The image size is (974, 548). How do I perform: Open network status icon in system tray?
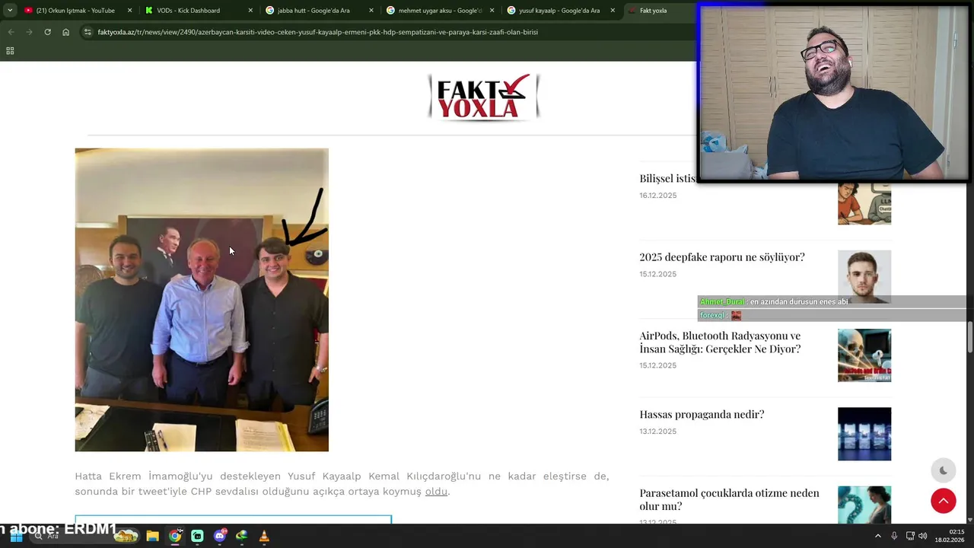[910, 536]
